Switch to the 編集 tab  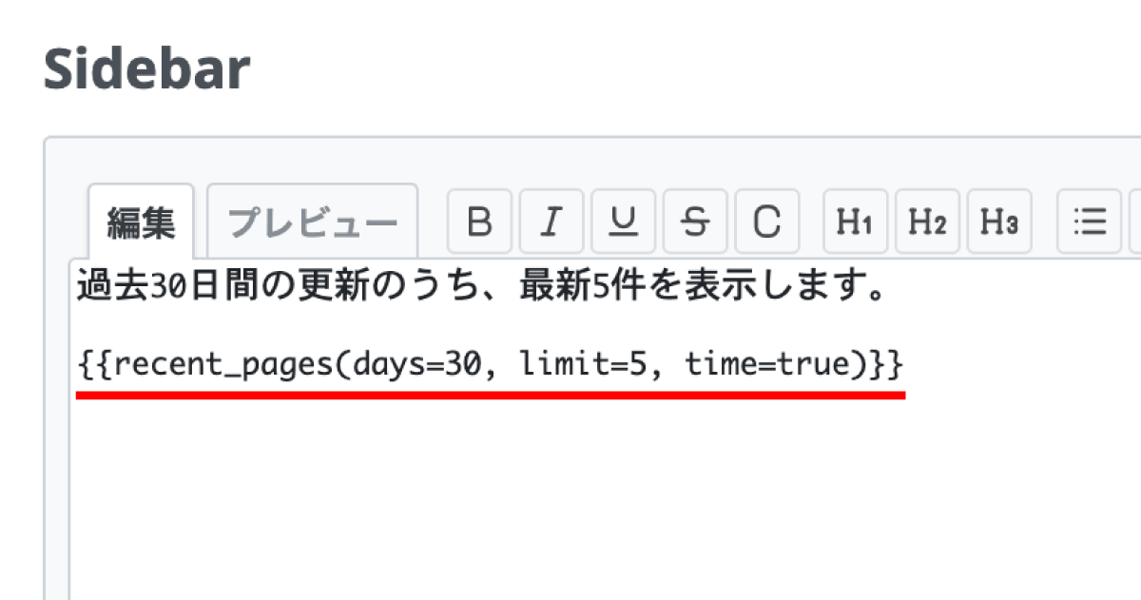click(x=141, y=223)
